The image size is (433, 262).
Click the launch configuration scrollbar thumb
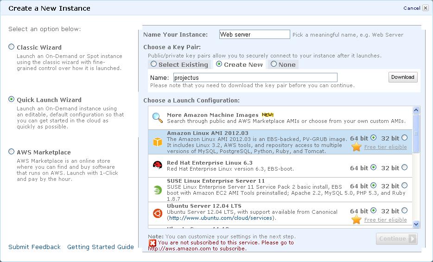coord(416,134)
